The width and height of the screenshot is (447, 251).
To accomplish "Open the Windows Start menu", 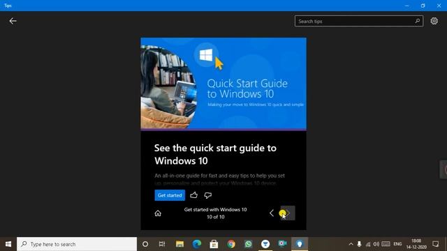I will coord(8,244).
